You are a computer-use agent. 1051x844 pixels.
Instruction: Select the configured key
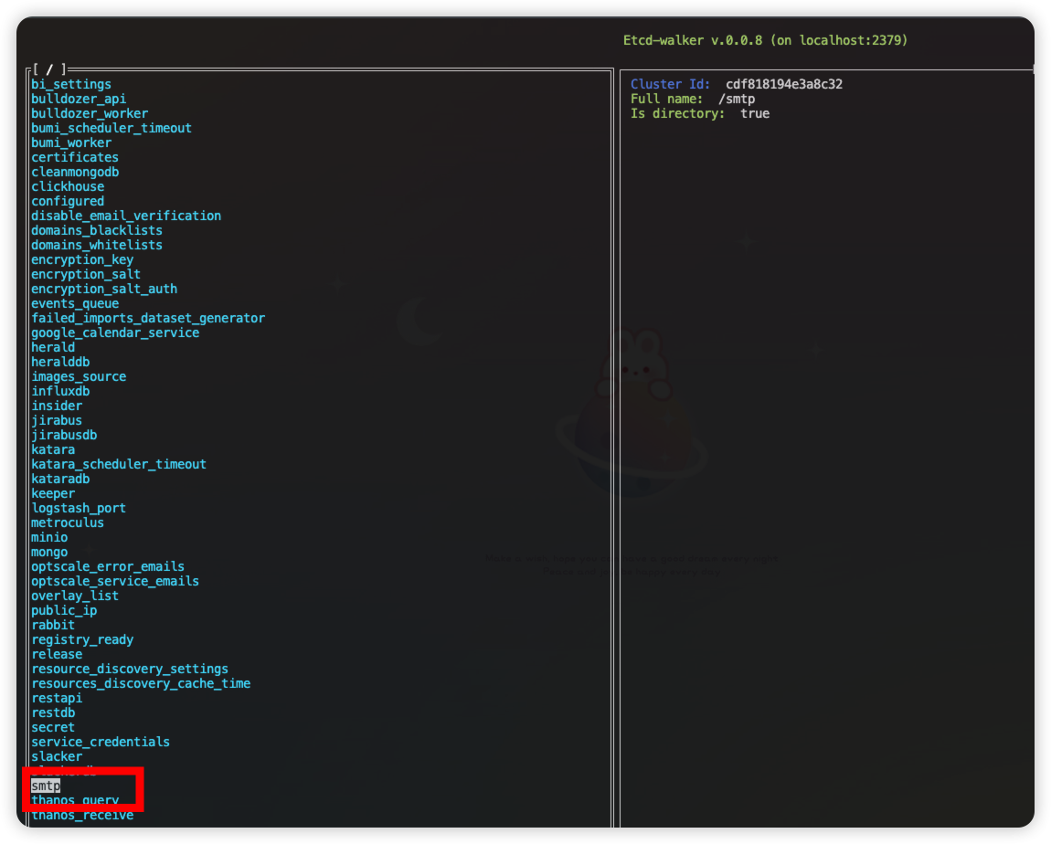(x=67, y=202)
